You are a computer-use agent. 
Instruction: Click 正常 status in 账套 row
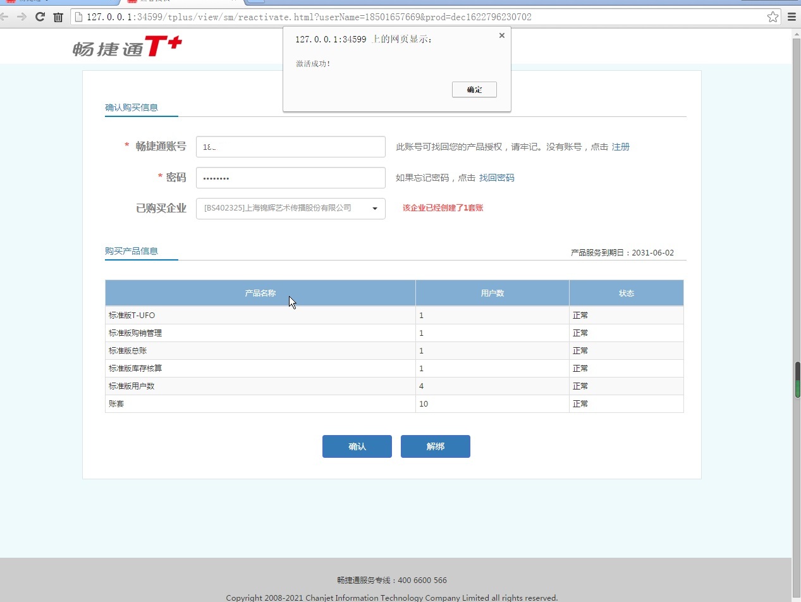point(580,403)
